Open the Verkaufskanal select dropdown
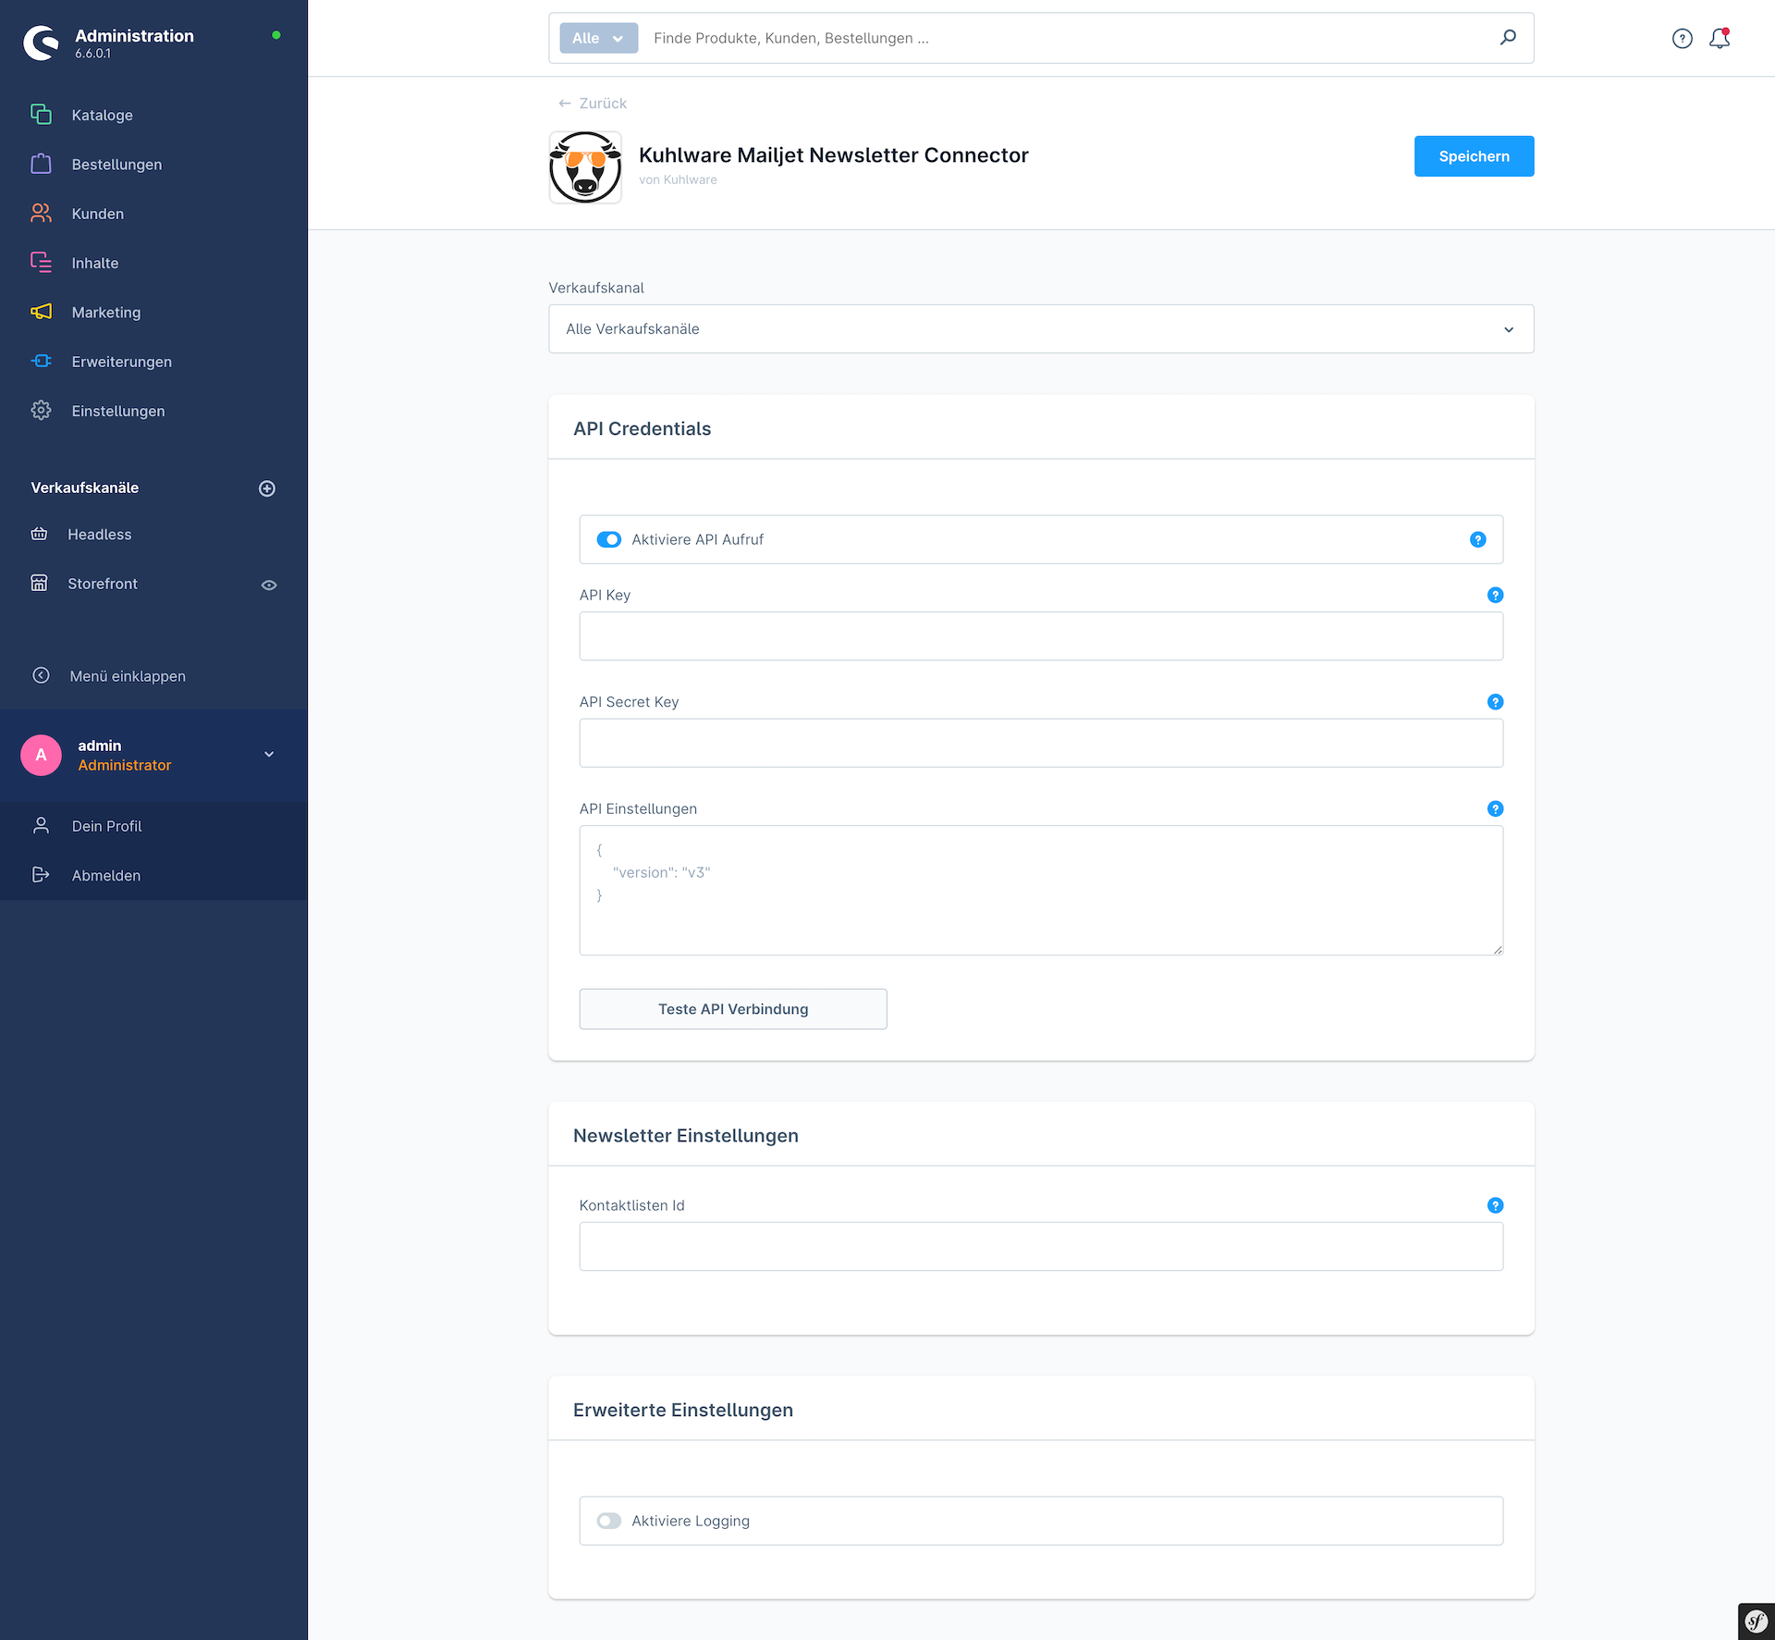1775x1640 pixels. [x=1041, y=328]
